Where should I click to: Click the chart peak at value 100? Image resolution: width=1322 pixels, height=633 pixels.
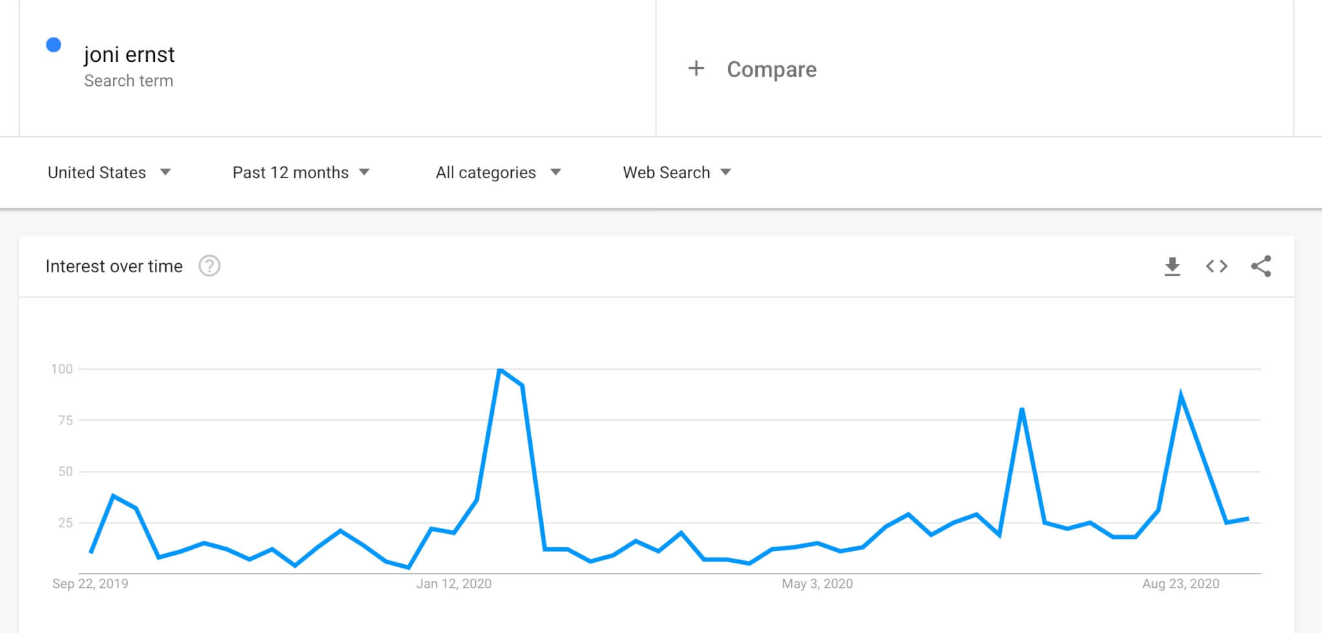click(500, 369)
